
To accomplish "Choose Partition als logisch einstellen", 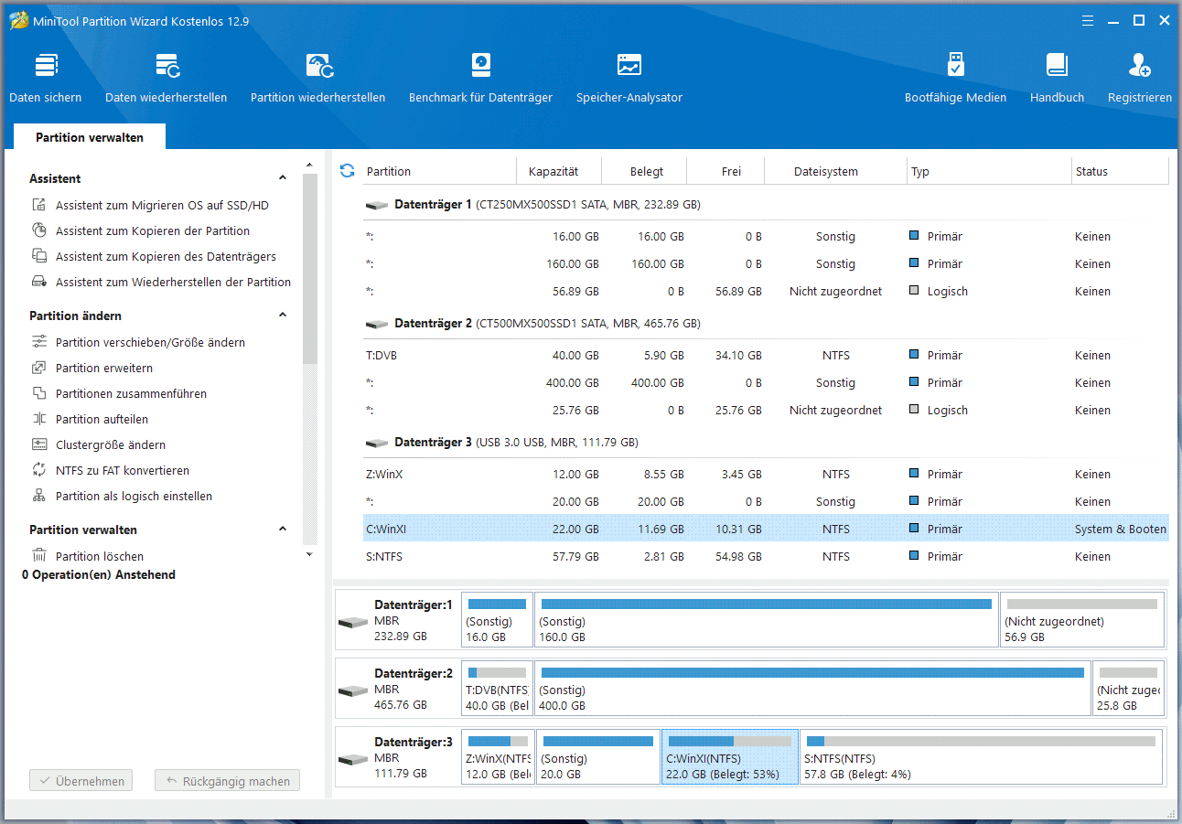I will pyautogui.click(x=134, y=497).
